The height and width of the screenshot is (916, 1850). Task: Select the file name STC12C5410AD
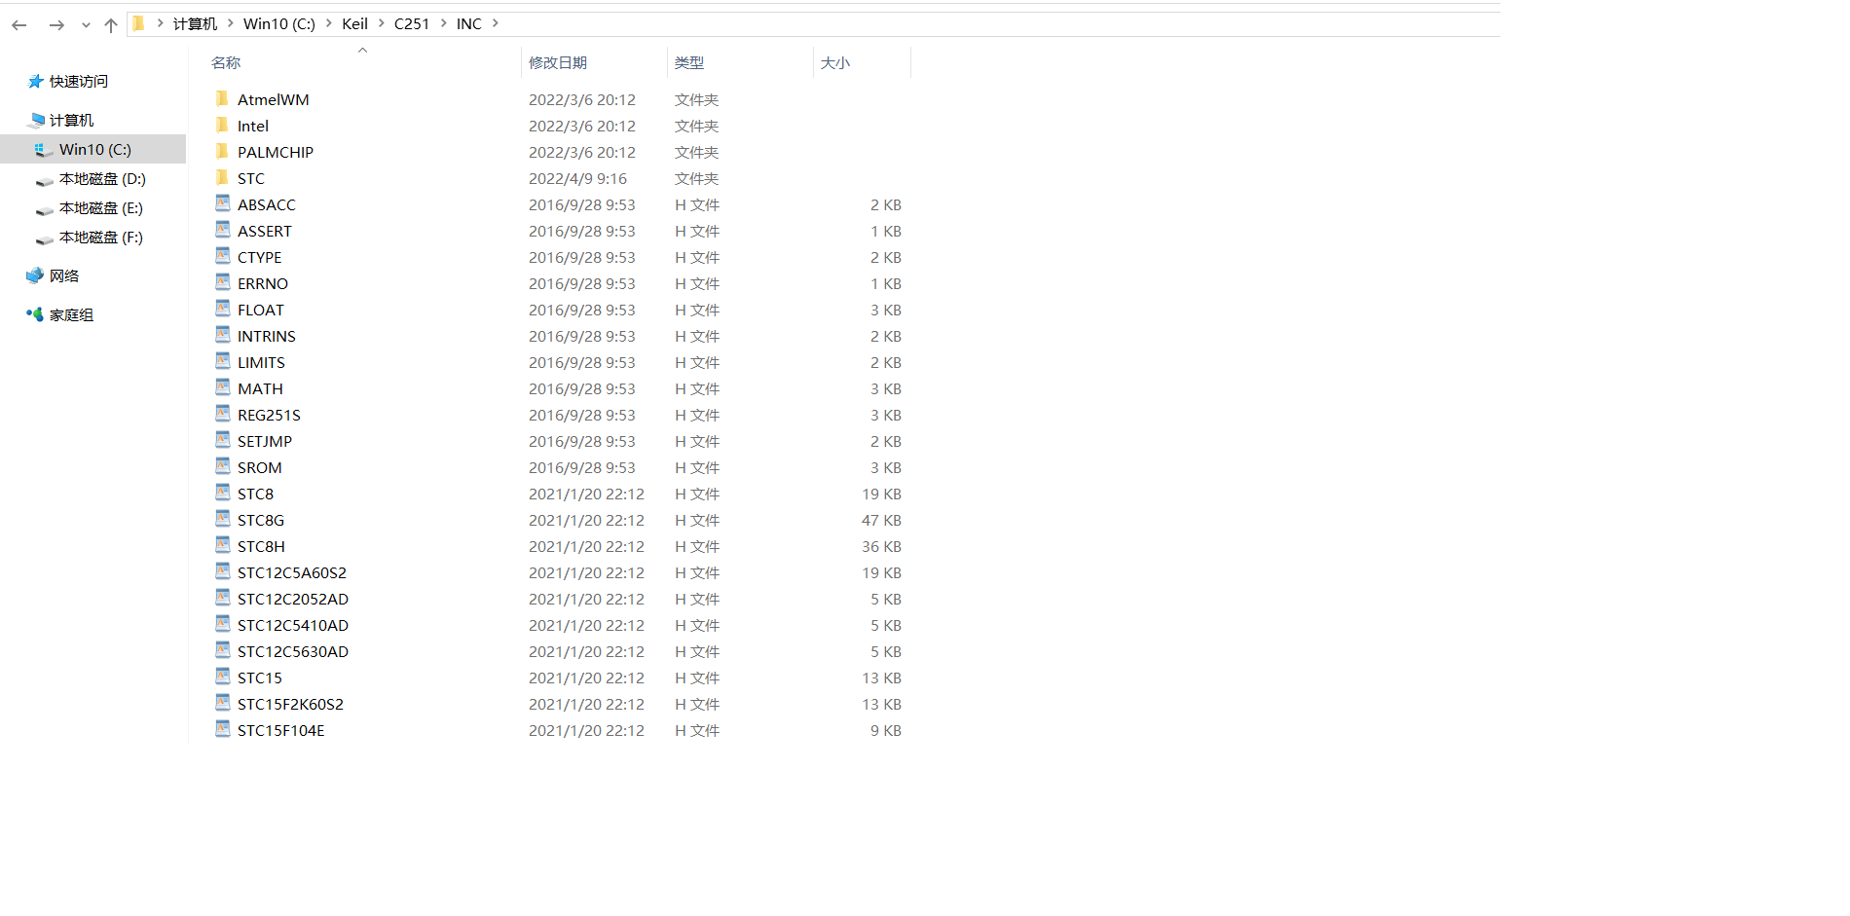(293, 626)
